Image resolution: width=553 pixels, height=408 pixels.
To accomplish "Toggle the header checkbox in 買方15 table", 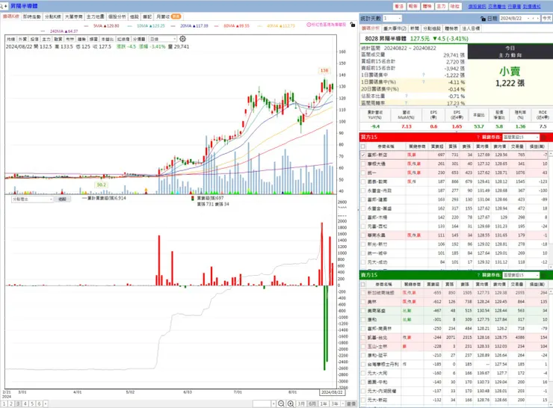I will 363,146.
